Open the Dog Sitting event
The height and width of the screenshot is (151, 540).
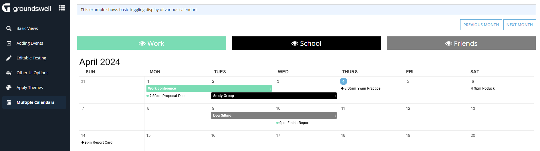[x=274, y=115]
